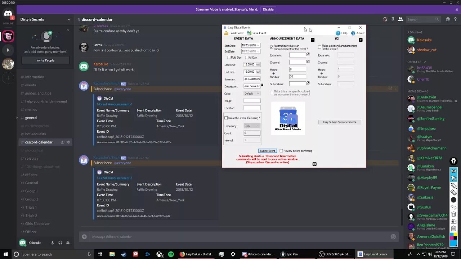Open Channel picker icon beside Channel field
461x259 pixels.
308,62
